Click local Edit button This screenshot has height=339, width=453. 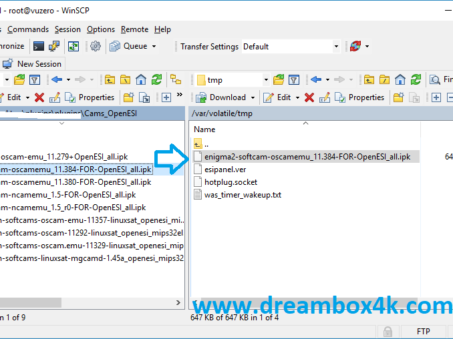[11, 97]
